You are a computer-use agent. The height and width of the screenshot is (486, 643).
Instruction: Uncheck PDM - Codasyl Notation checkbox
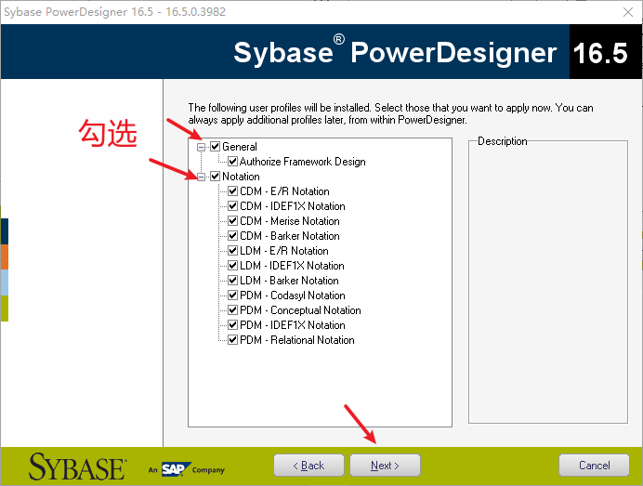[x=233, y=296]
